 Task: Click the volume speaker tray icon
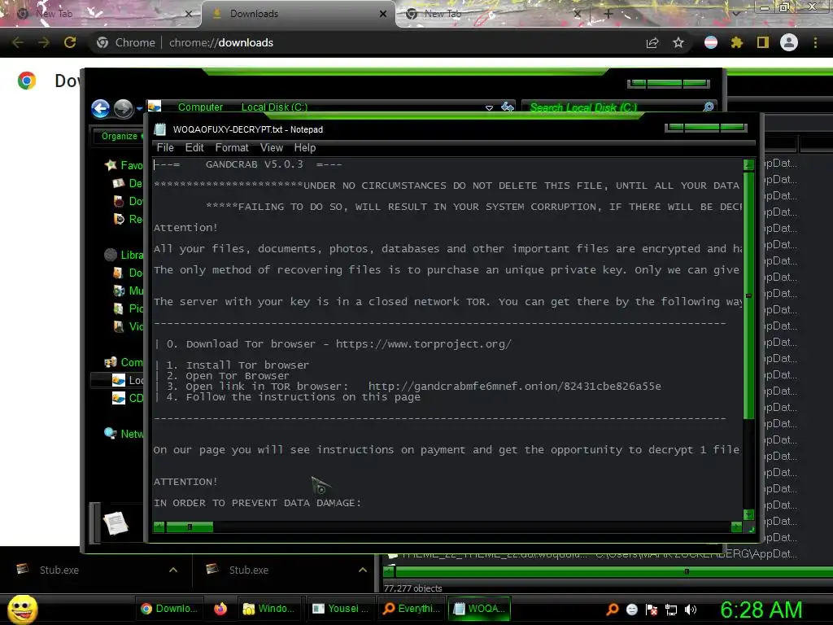(690, 610)
